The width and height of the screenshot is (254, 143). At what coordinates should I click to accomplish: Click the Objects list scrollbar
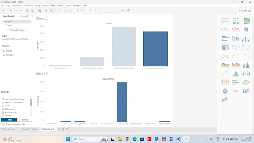(x=31, y=102)
